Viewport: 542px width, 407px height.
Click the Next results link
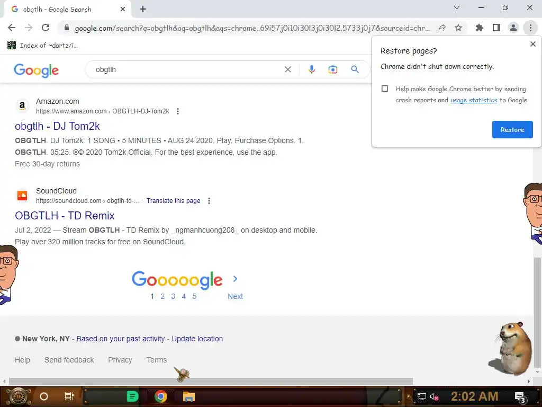pos(235,296)
